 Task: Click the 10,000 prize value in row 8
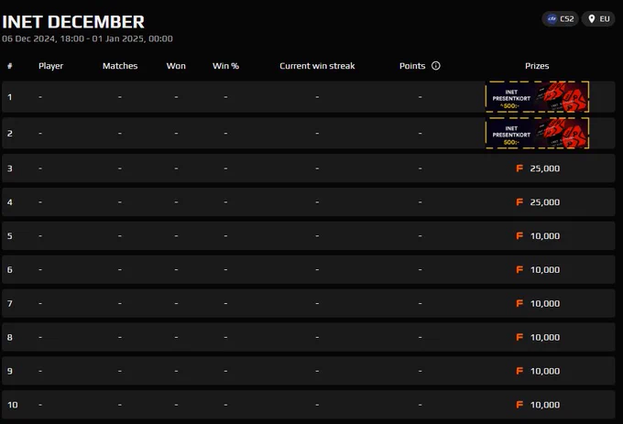click(545, 337)
